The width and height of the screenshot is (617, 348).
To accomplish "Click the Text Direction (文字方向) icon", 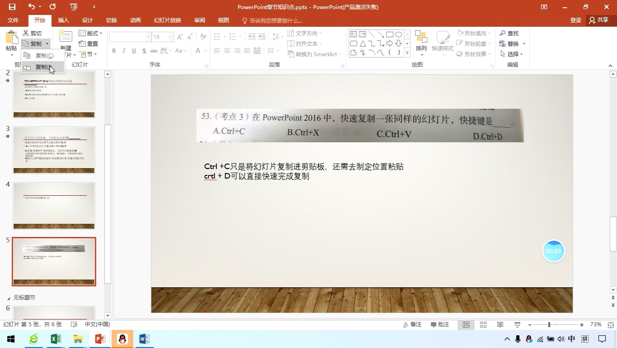I will point(306,33).
